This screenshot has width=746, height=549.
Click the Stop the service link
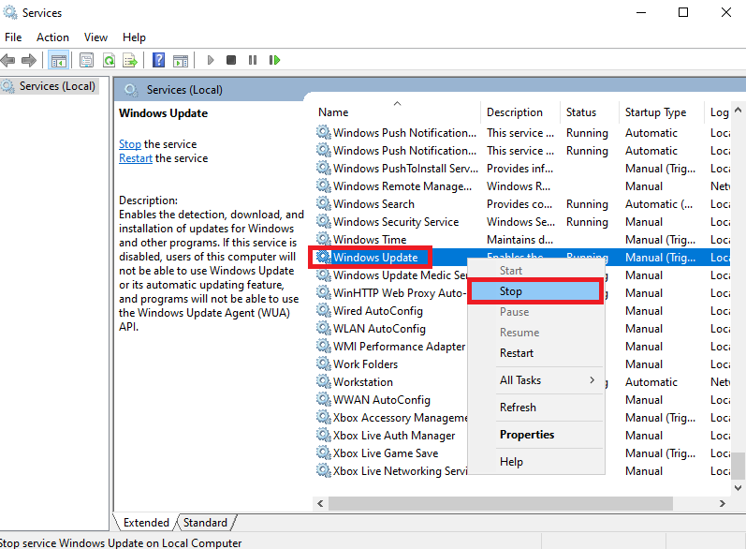pyautogui.click(x=130, y=144)
